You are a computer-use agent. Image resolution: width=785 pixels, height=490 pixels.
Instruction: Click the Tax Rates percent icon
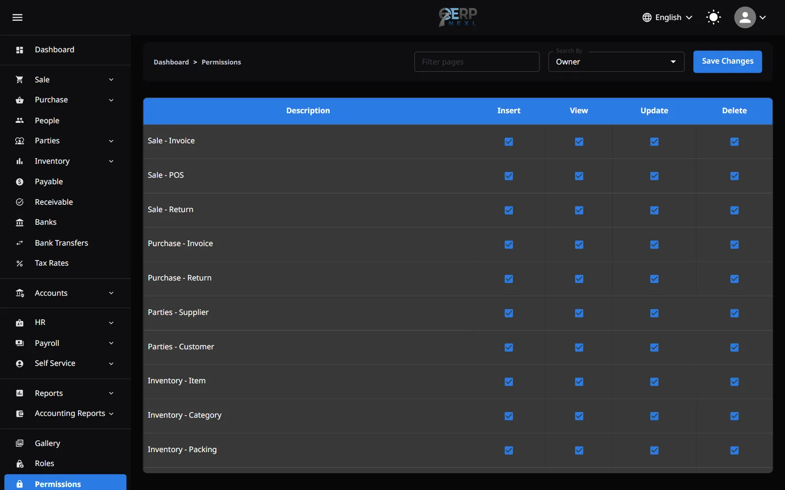(x=20, y=263)
